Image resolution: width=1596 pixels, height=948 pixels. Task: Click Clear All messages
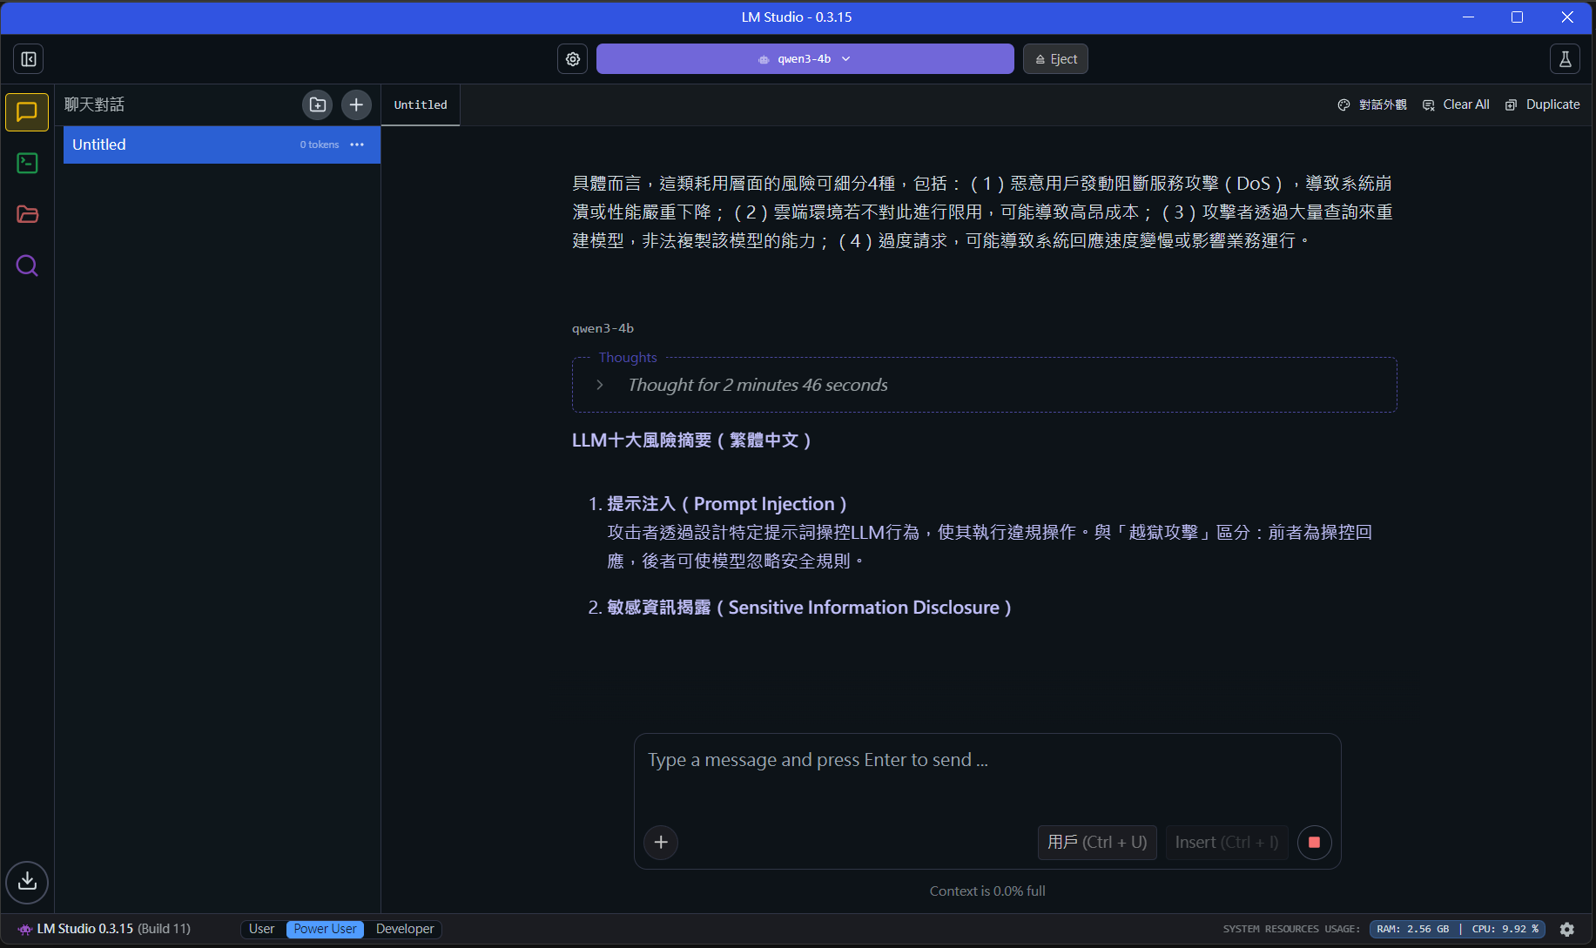click(x=1456, y=104)
